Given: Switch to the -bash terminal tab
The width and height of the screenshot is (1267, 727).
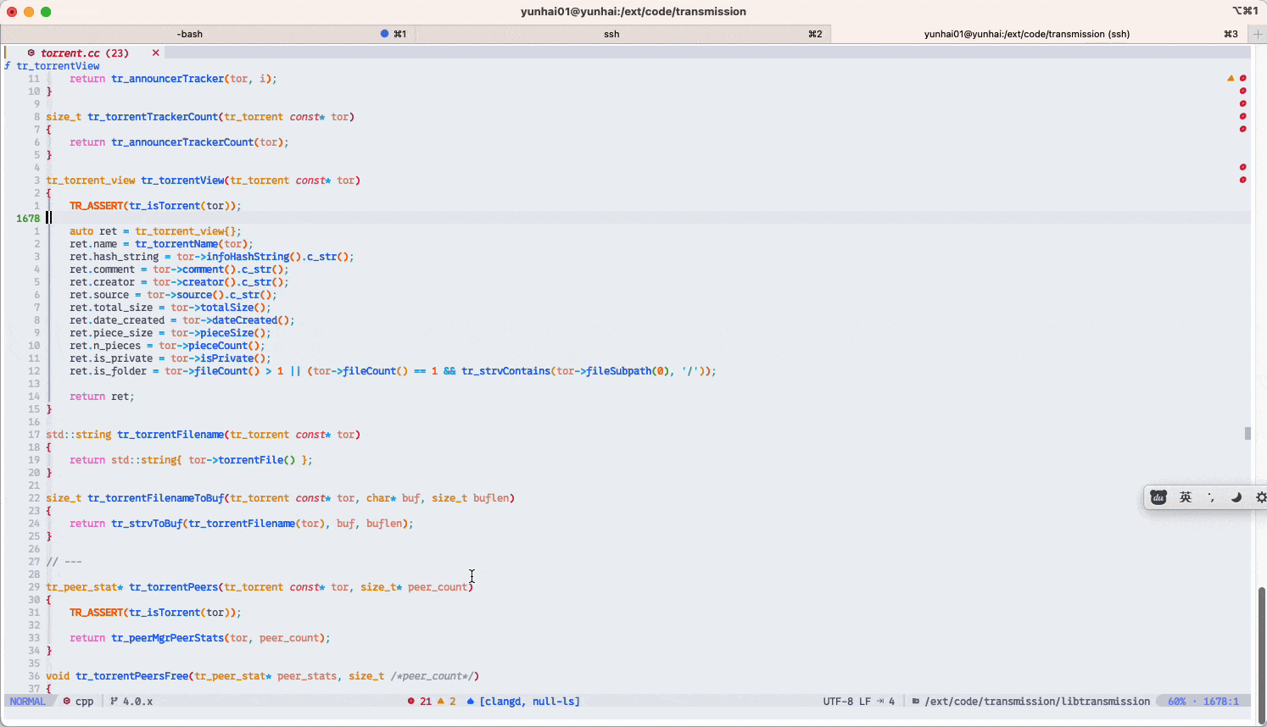Looking at the screenshot, I should (x=190, y=34).
